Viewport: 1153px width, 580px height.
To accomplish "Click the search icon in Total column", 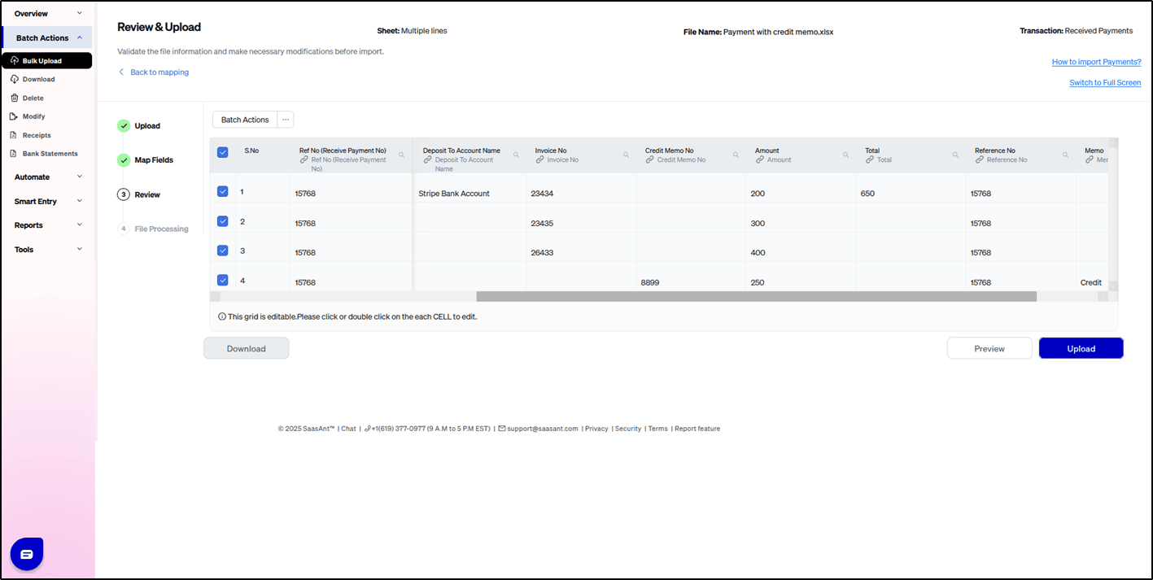I will pyautogui.click(x=955, y=155).
